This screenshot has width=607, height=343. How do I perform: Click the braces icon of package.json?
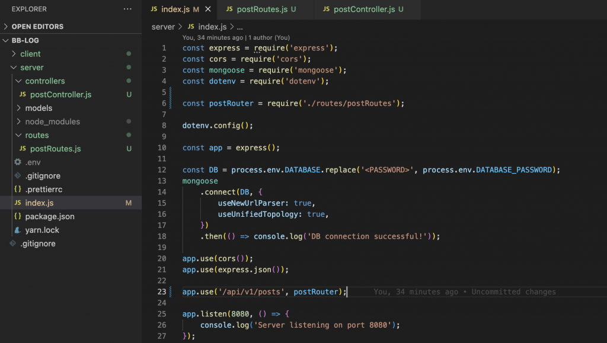tap(18, 216)
